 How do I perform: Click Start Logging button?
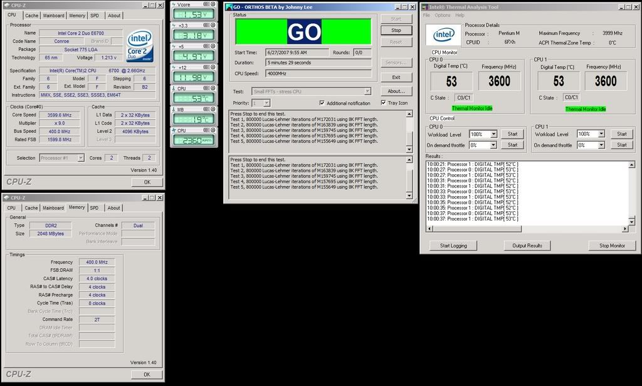point(453,246)
